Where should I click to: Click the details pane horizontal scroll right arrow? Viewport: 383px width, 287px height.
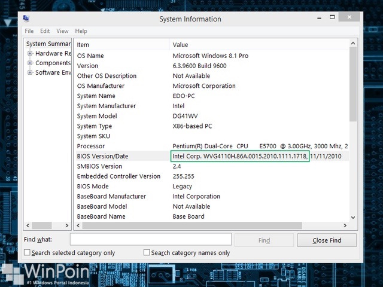(345, 225)
